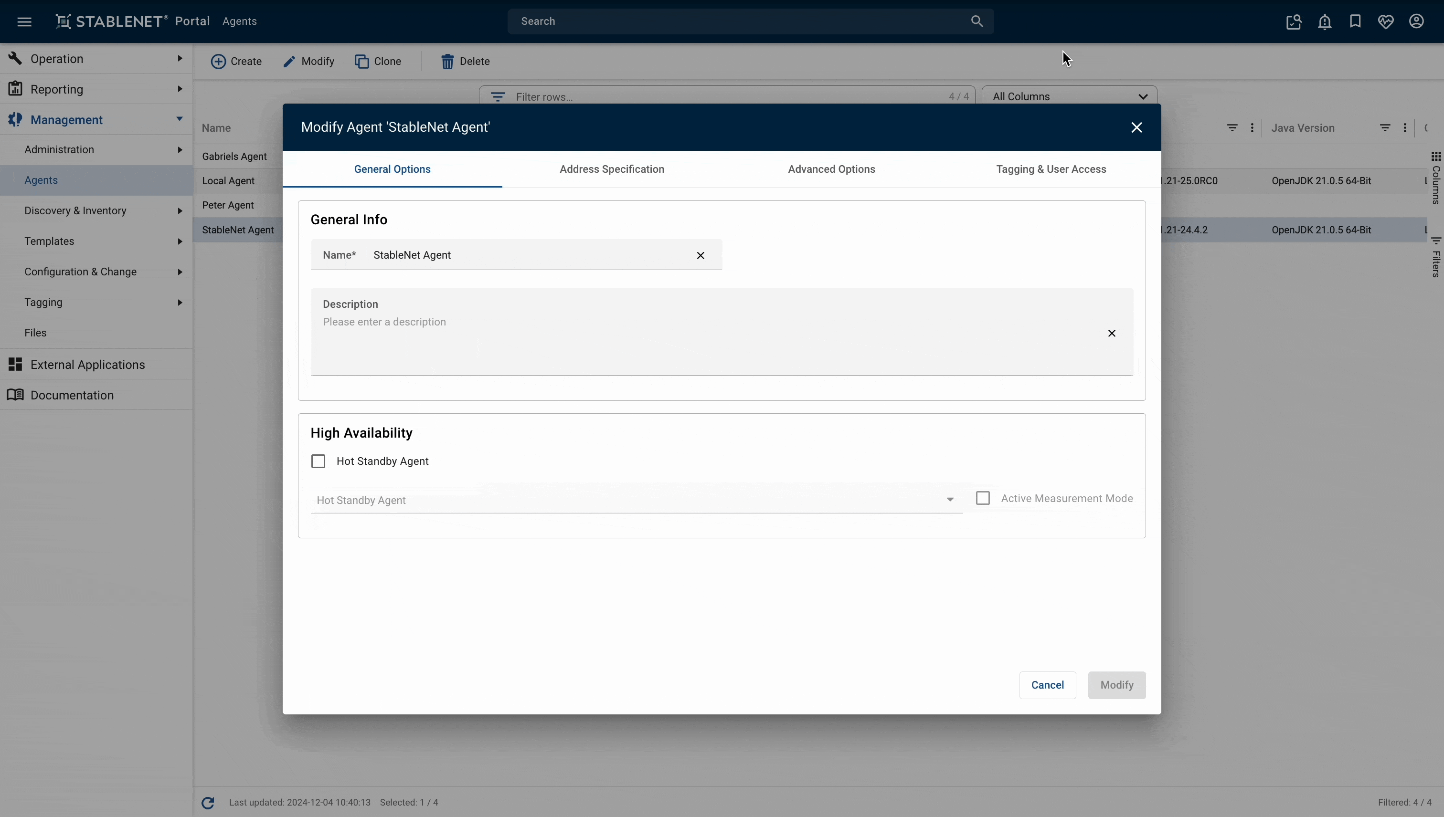Viewport: 1444px width, 817px height.
Task: Collapse the Management menu arrow
Action: [x=180, y=119]
